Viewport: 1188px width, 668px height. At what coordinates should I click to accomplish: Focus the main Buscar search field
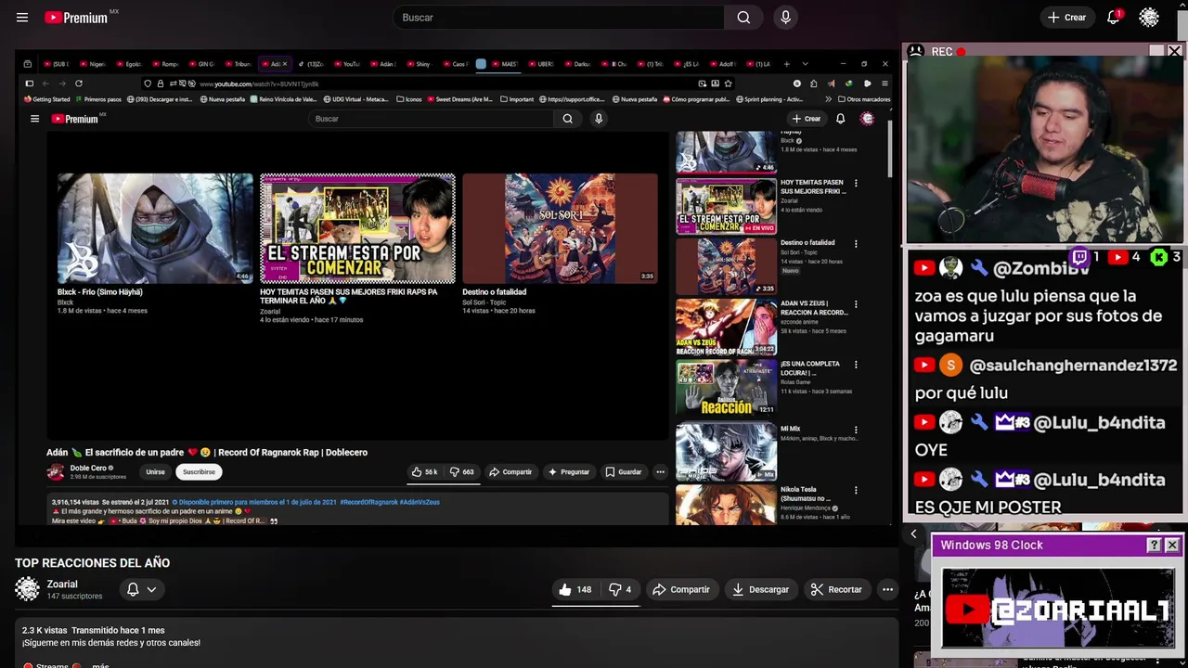tap(559, 18)
